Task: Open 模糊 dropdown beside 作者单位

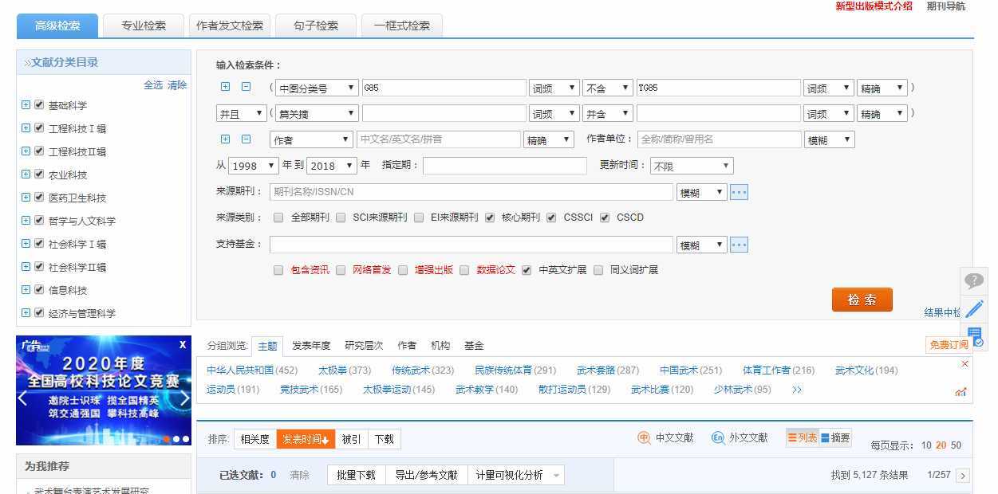Action: [x=830, y=139]
